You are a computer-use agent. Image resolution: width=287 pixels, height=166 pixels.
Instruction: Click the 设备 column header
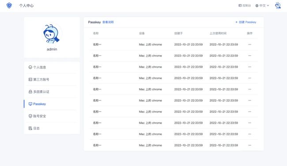[x=142, y=33]
